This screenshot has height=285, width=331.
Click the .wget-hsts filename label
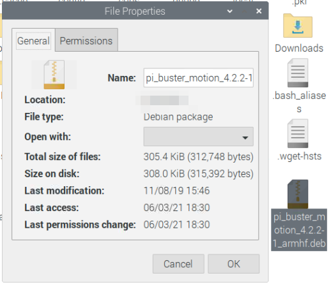[299, 156]
